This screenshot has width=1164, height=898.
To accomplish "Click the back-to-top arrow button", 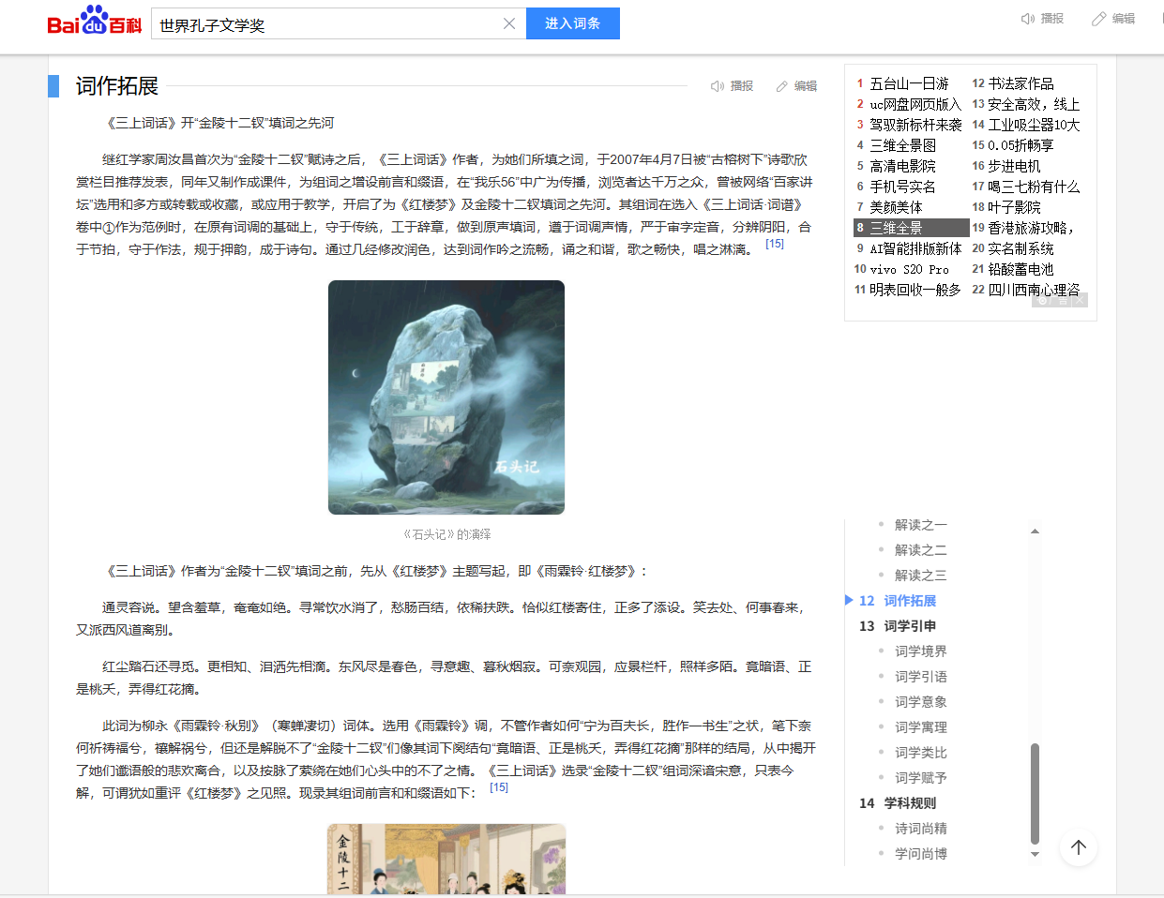I will click(x=1079, y=847).
